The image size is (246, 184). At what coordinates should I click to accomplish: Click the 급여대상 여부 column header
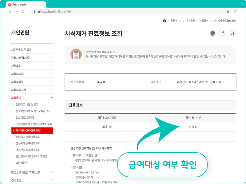(193, 118)
